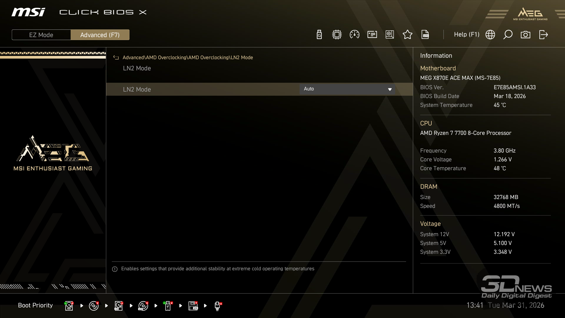Image resolution: width=565 pixels, height=318 pixels.
Task: Open the speedometer performance gauge icon
Action: [x=354, y=35]
